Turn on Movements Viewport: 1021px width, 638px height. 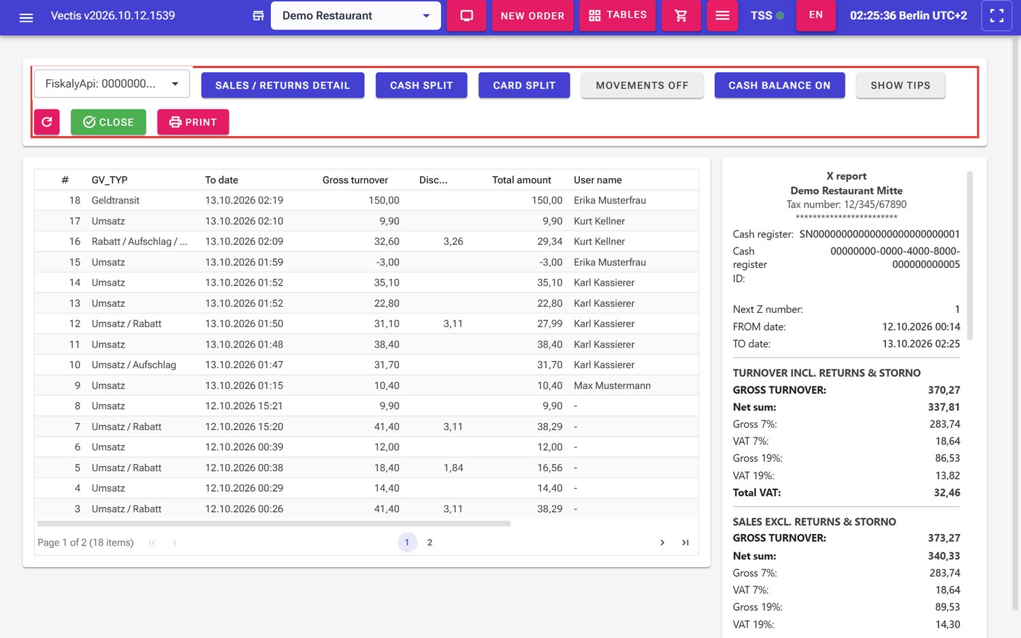(x=642, y=85)
